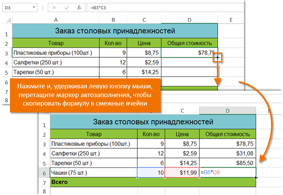
Task: Click the upper sheet's title 'Заказ столовых принадлежностей'
Action: [x=115, y=31]
